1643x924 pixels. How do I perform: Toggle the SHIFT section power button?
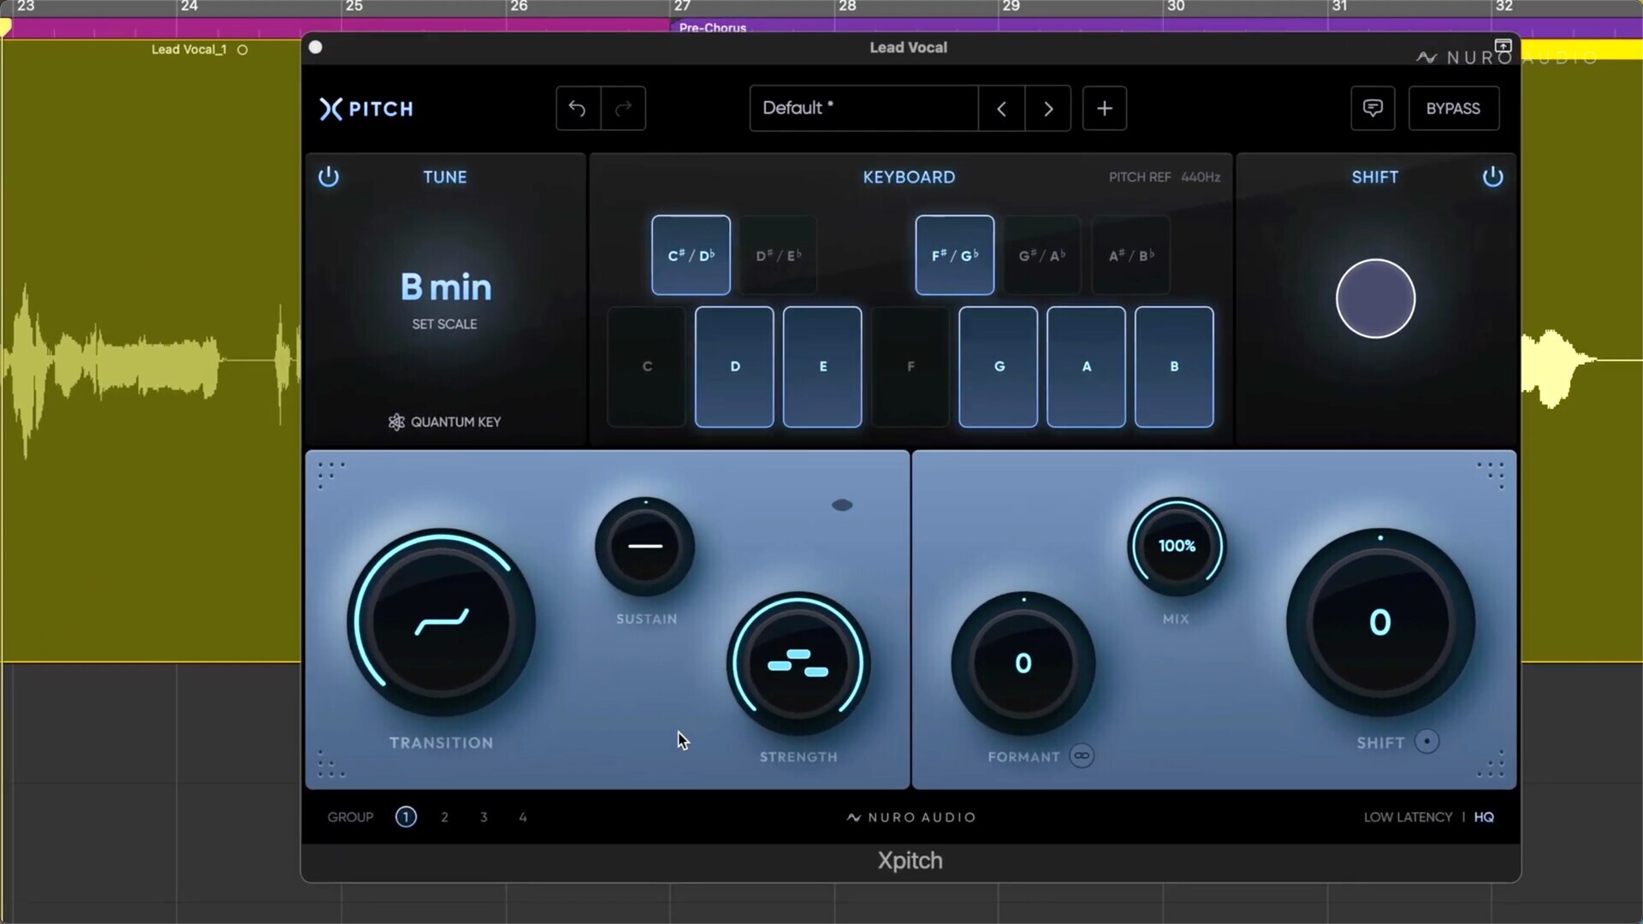click(x=1492, y=177)
